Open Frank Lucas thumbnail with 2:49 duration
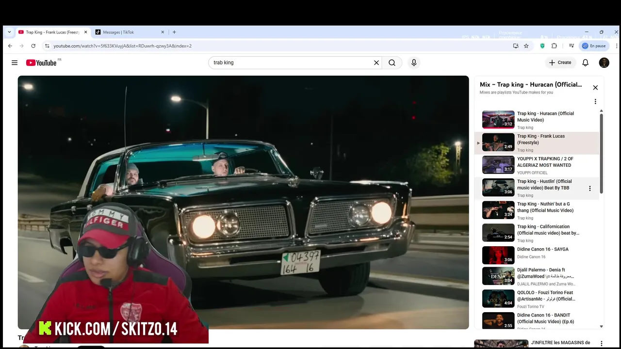Image resolution: width=621 pixels, height=349 pixels. tap(498, 142)
